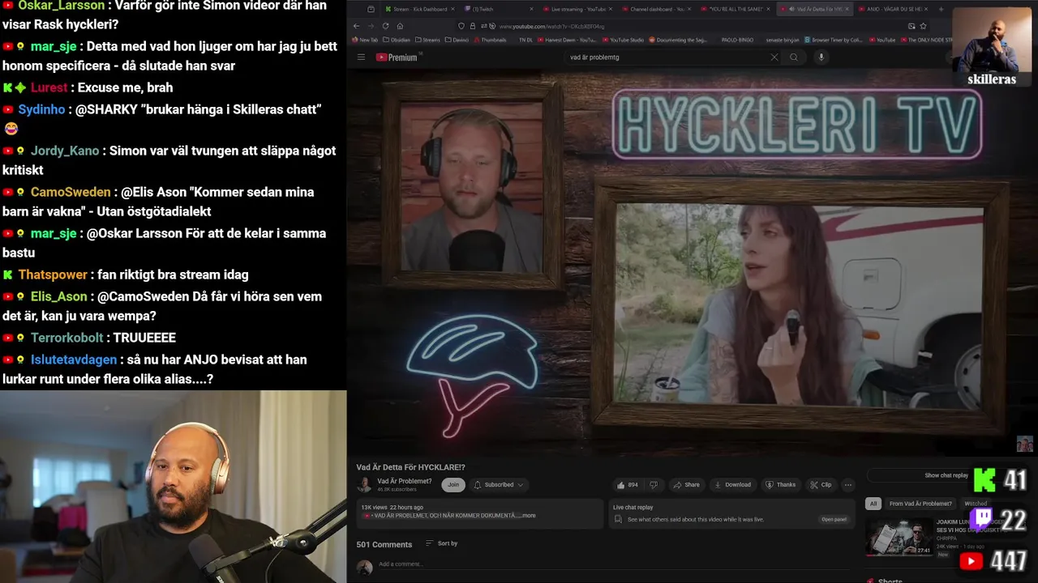The width and height of the screenshot is (1038, 583).
Task: Click the video title Vad Är Detta För HYCKLARE!?
Action: tap(410, 467)
